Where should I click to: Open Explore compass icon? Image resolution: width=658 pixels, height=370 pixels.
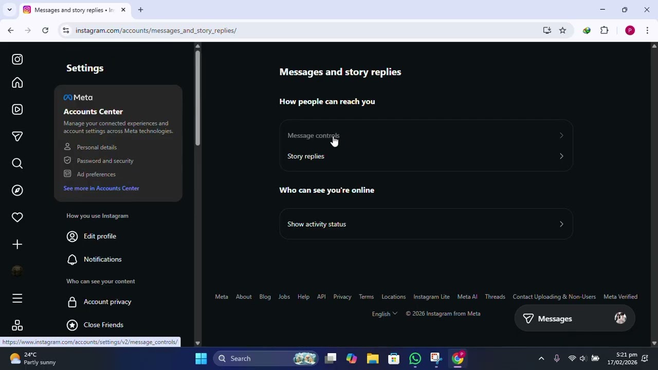17,191
